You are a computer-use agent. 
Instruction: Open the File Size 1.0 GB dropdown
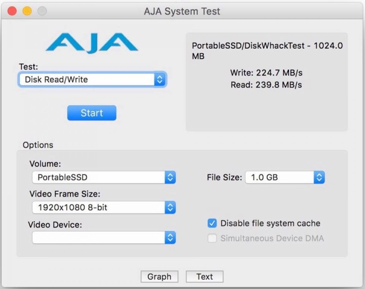click(x=285, y=177)
